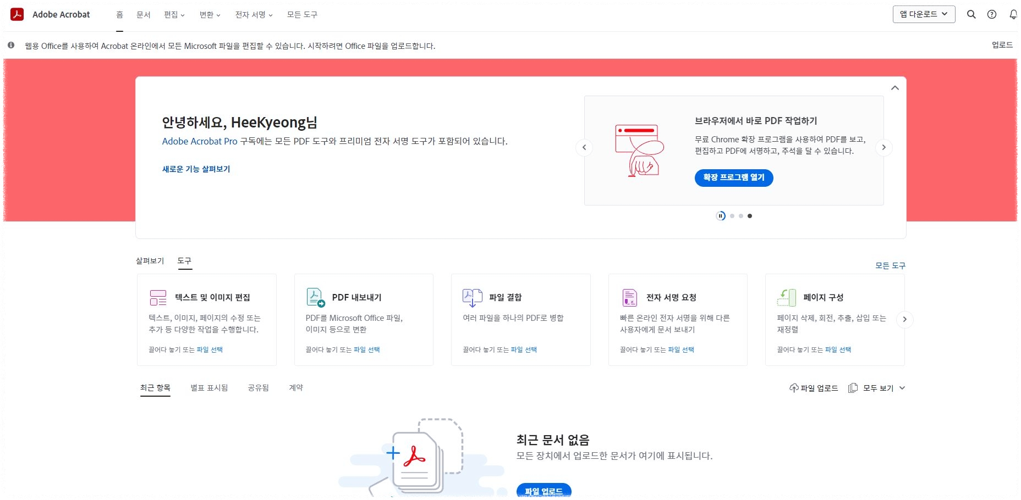Screen dimensions: 1021x500
Task: Show more tool cards with right arrow
Action: coord(904,319)
